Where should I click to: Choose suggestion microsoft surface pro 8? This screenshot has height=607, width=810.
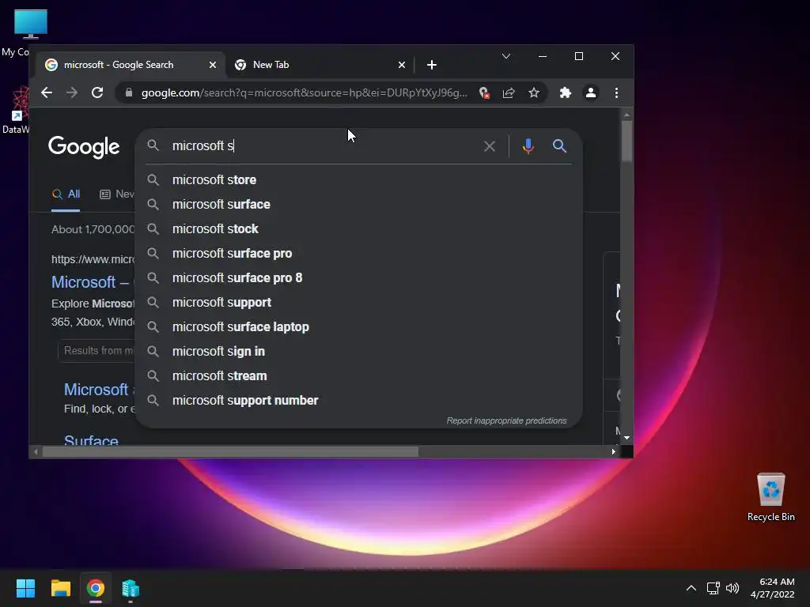(x=358, y=277)
